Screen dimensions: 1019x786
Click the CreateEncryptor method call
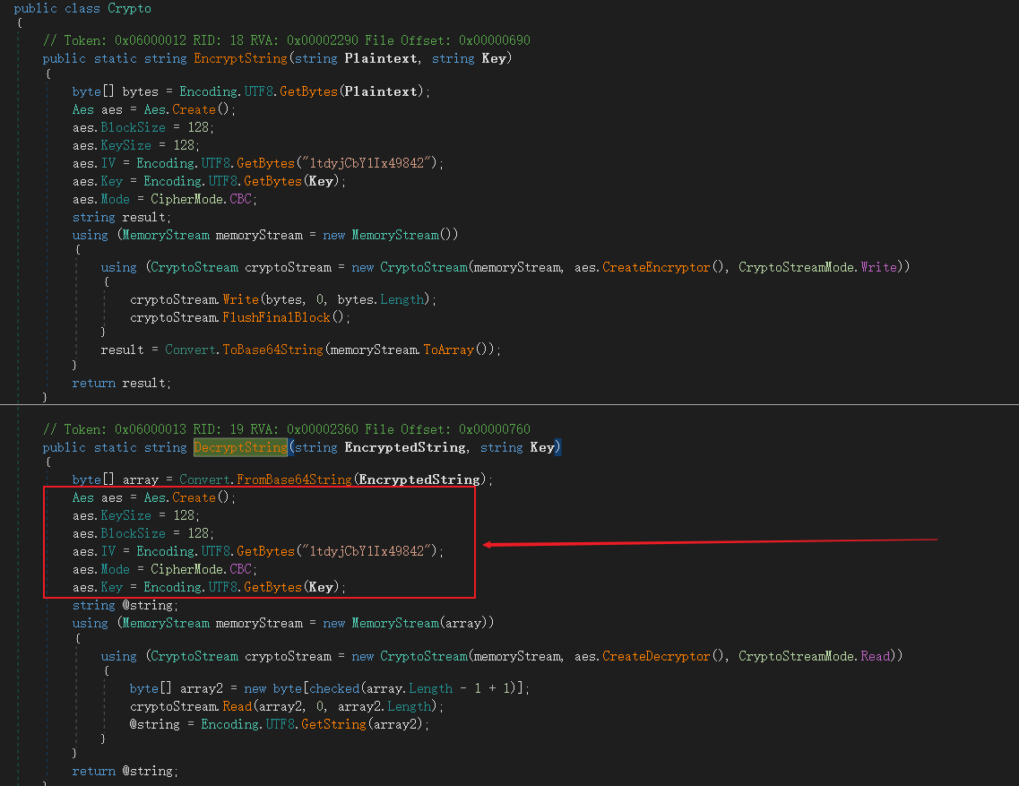(x=659, y=267)
